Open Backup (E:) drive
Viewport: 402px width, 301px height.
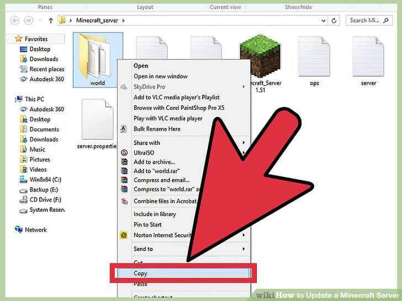click(x=44, y=190)
